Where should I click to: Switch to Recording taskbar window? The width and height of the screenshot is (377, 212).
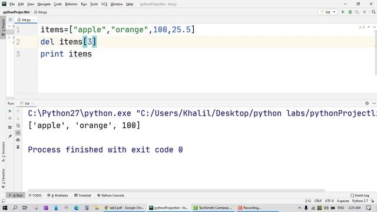pos(257,208)
